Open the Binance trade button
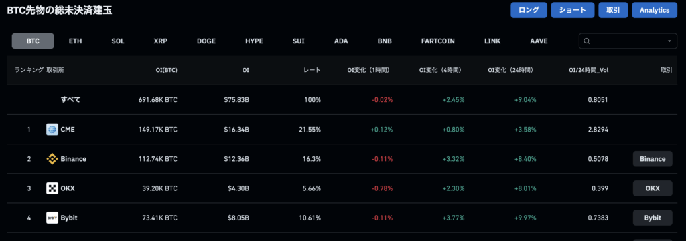Viewport: 686px width, 241px height. click(x=653, y=159)
